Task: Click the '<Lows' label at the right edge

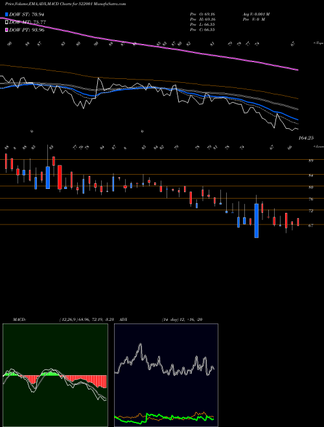Action: 318,146
